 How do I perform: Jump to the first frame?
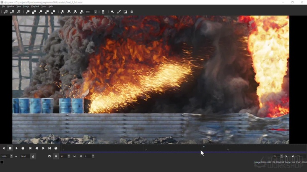pyautogui.click(x=30, y=148)
